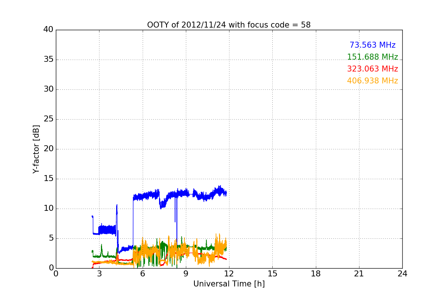Click the x-axis tick label 12
The image size is (447, 298).
tap(229, 273)
